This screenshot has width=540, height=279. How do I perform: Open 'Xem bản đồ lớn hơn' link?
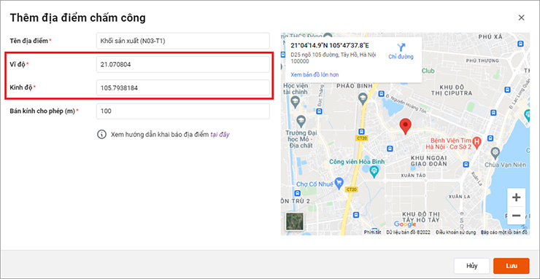pos(315,74)
